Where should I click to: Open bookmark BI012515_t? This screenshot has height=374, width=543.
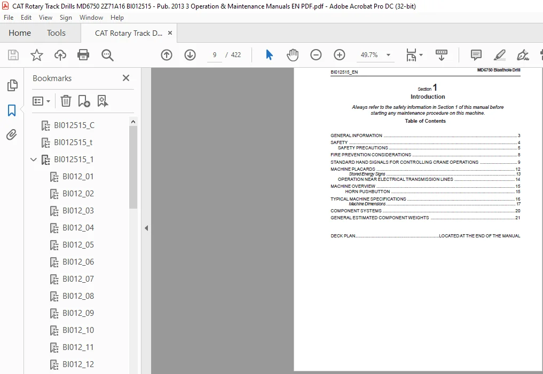73,142
